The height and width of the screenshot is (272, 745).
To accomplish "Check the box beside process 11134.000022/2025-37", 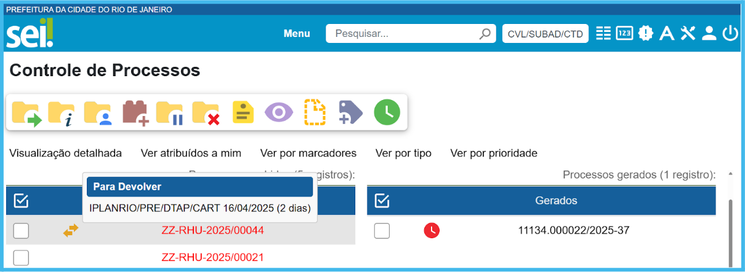I will pos(382,231).
